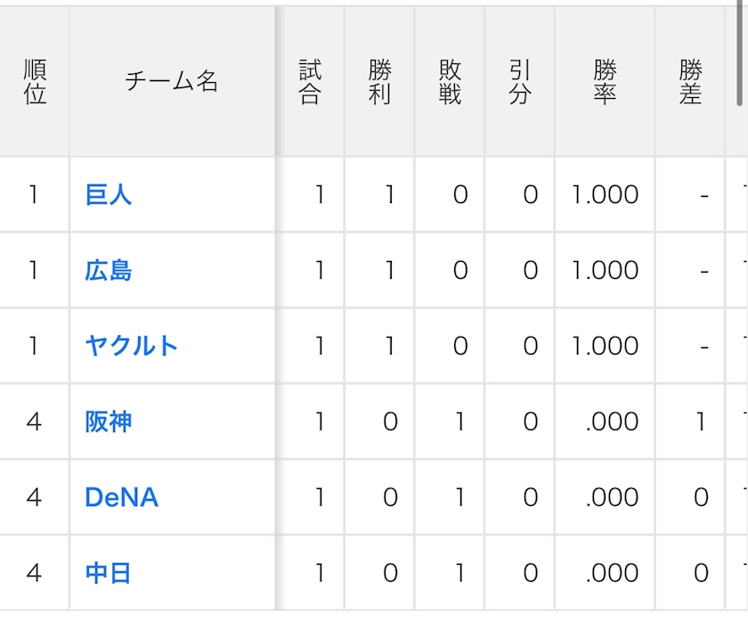Click the vertical scrollbar at right edge
The height and width of the screenshot is (629, 748).
click(x=741, y=53)
